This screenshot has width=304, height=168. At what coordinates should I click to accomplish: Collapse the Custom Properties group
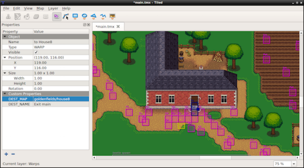(x=5, y=93)
